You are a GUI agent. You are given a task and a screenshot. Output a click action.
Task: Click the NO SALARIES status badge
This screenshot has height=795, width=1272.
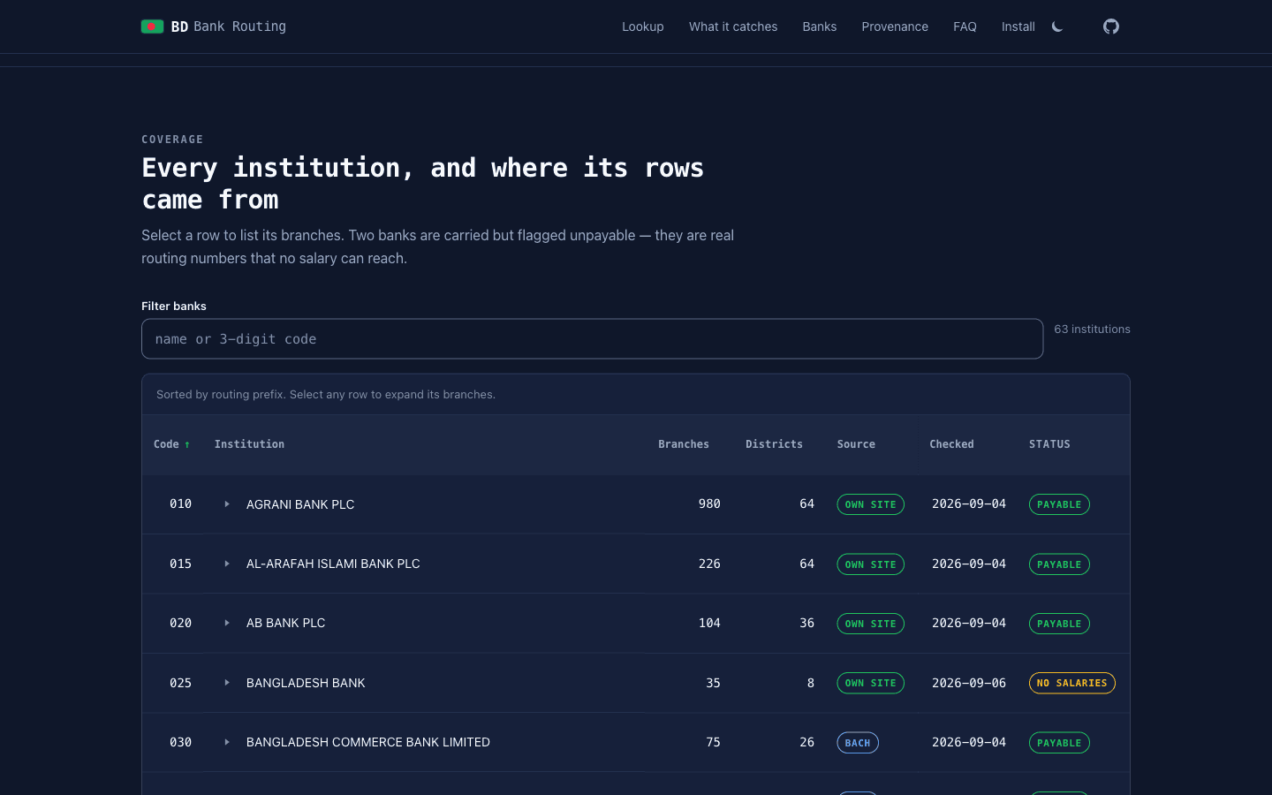[x=1071, y=683]
